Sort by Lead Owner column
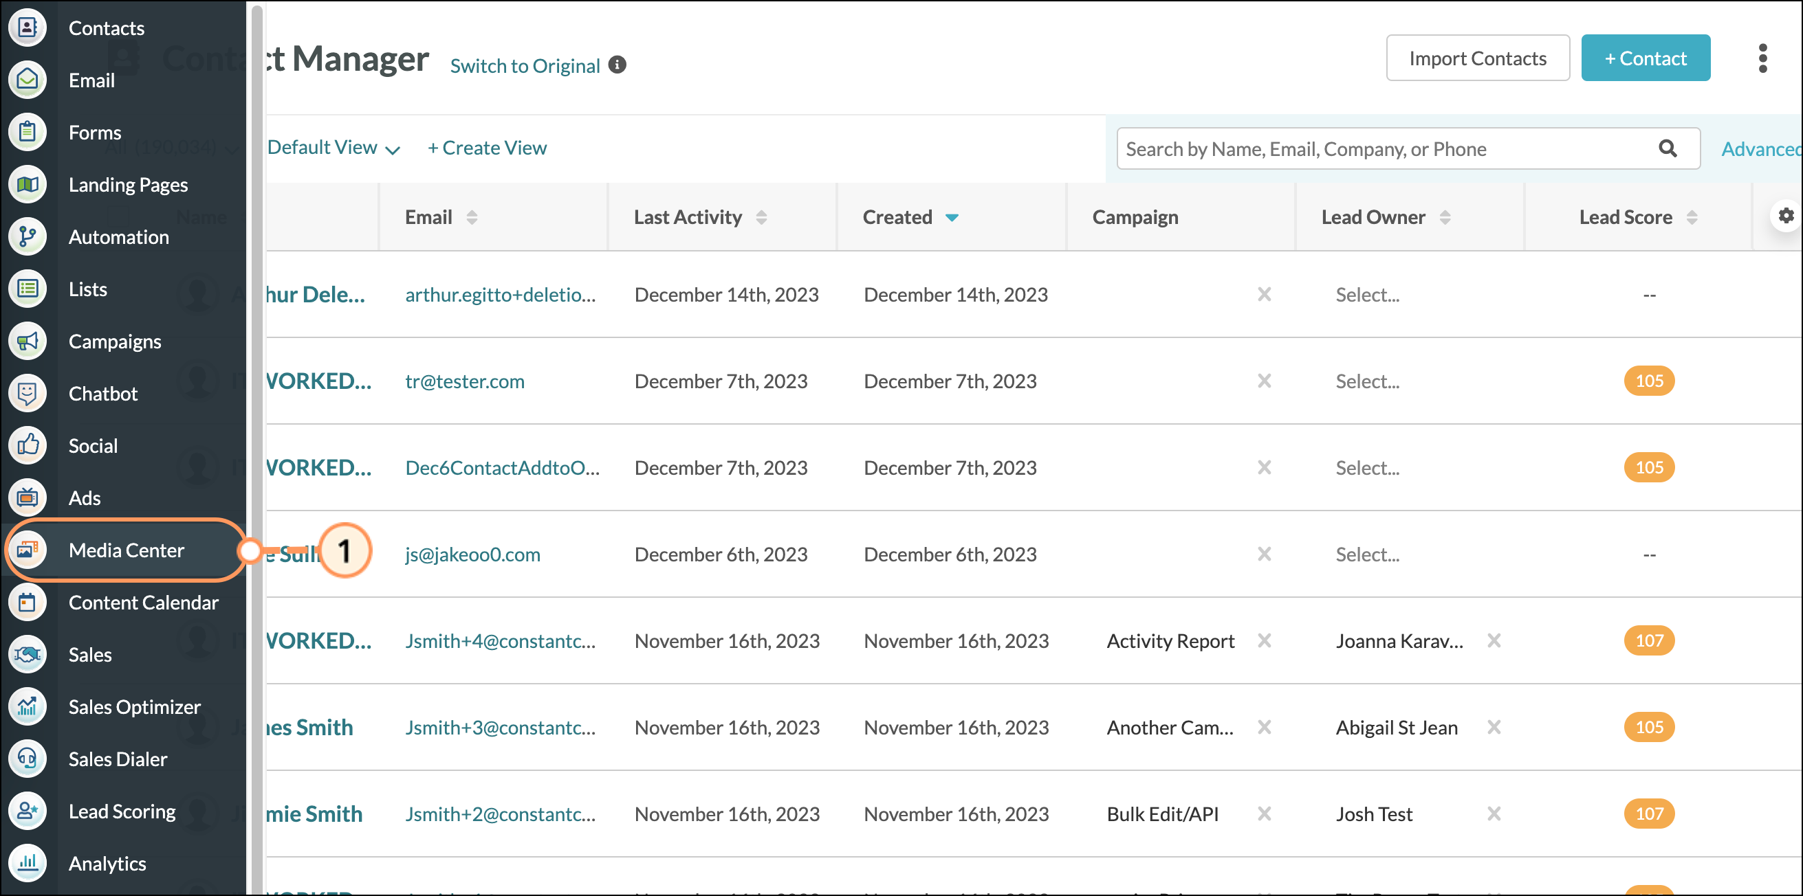The image size is (1803, 896). click(1445, 218)
